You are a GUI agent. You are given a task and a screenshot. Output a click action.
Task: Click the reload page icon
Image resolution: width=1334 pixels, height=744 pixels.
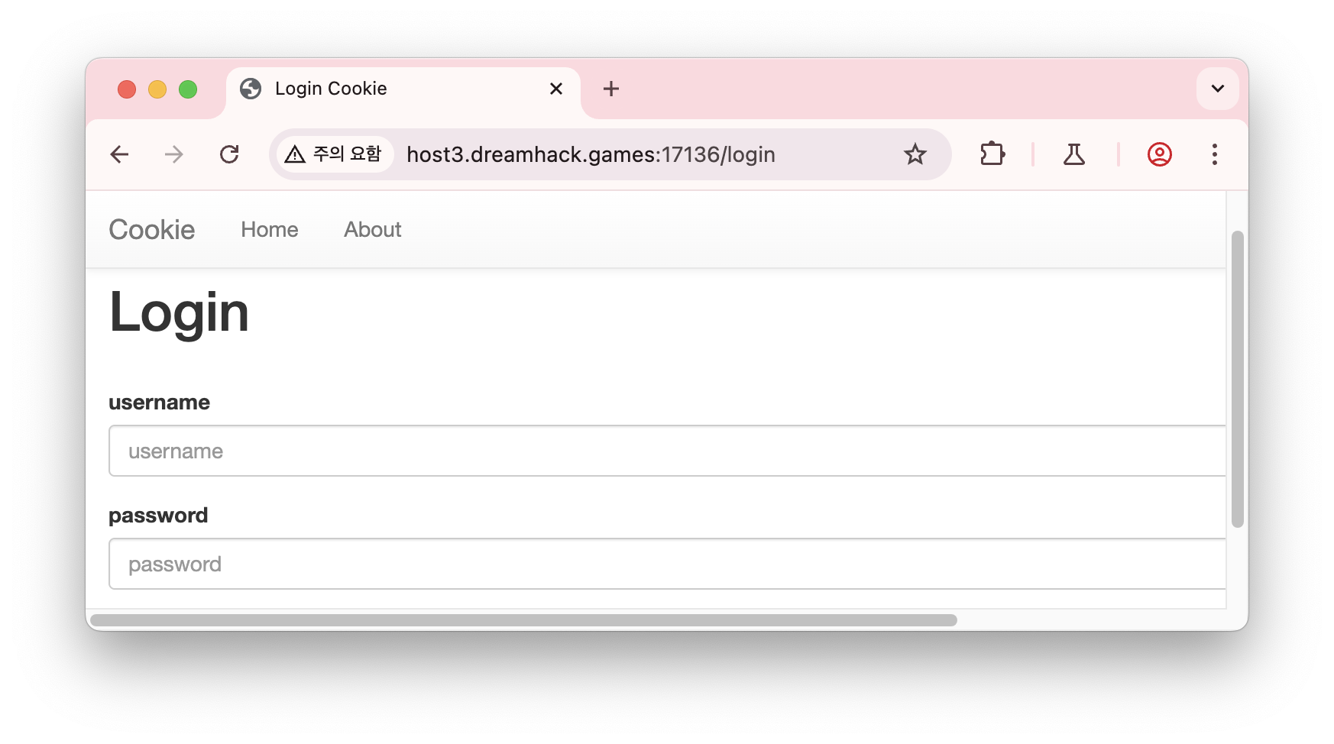tap(230, 154)
